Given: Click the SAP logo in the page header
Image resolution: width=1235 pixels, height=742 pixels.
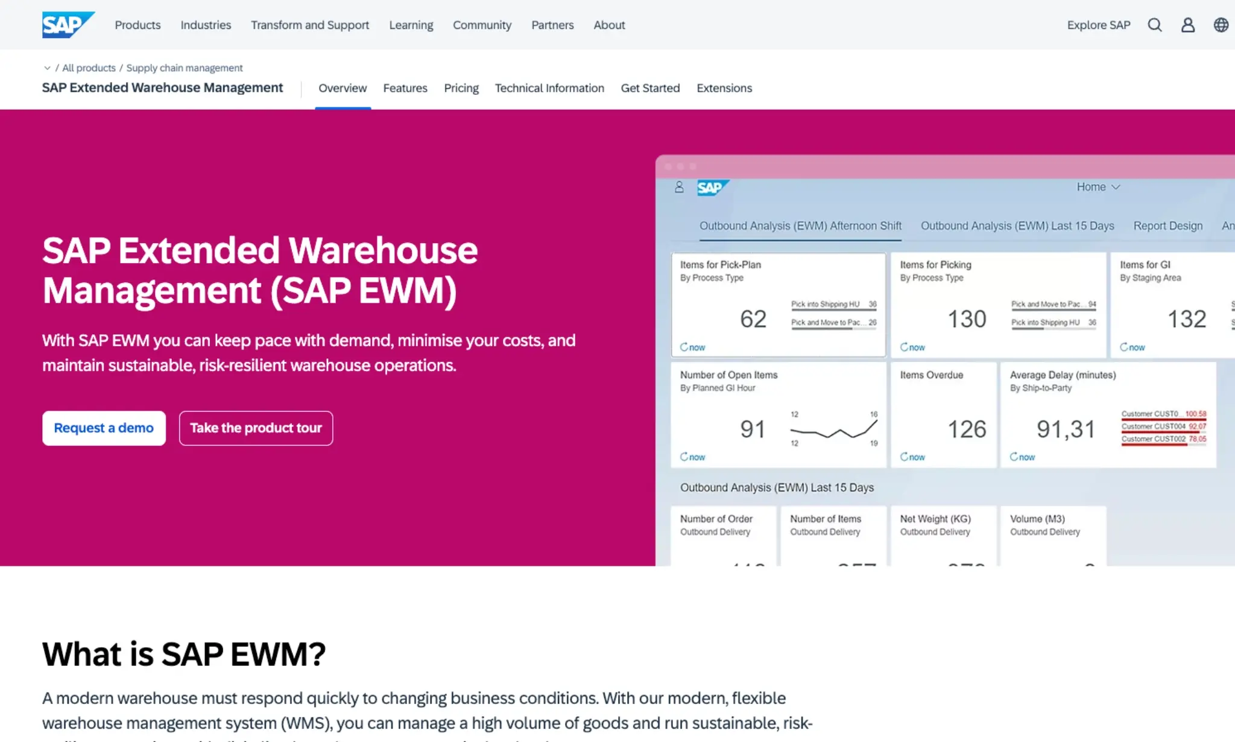Looking at the screenshot, I should (68, 25).
